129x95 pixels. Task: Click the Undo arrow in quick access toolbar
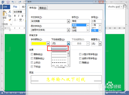[13, 2]
